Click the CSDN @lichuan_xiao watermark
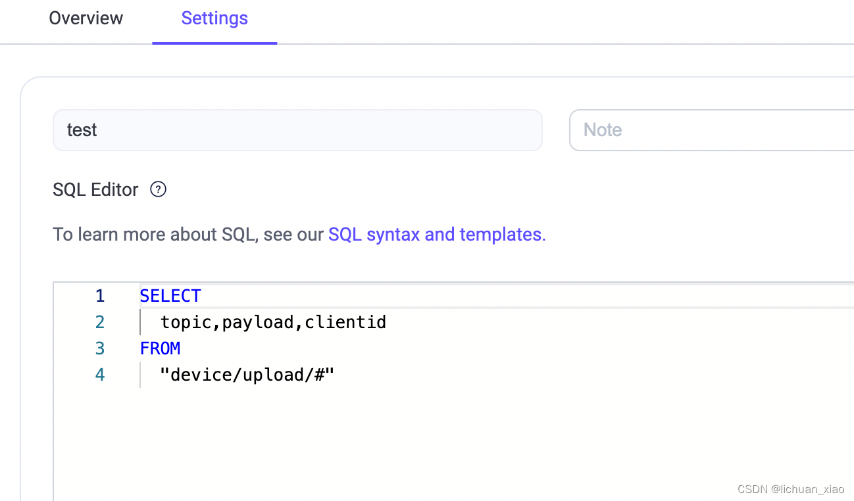Image resolution: width=854 pixels, height=501 pixels. [x=791, y=489]
